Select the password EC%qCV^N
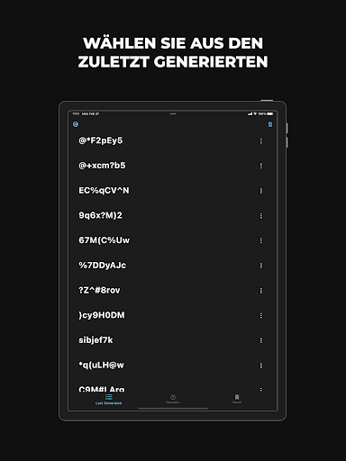 (104, 191)
